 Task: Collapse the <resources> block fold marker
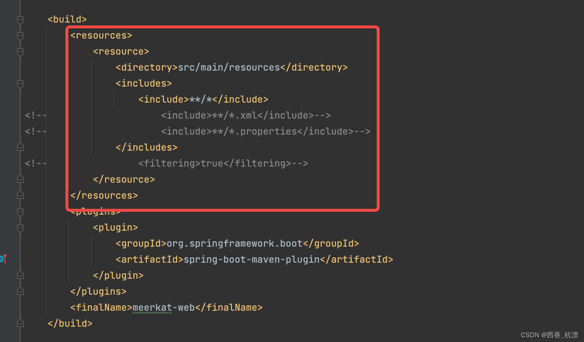tap(20, 36)
